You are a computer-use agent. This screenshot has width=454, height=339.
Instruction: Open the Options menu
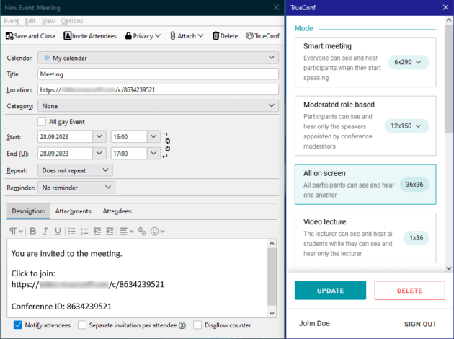(72, 21)
